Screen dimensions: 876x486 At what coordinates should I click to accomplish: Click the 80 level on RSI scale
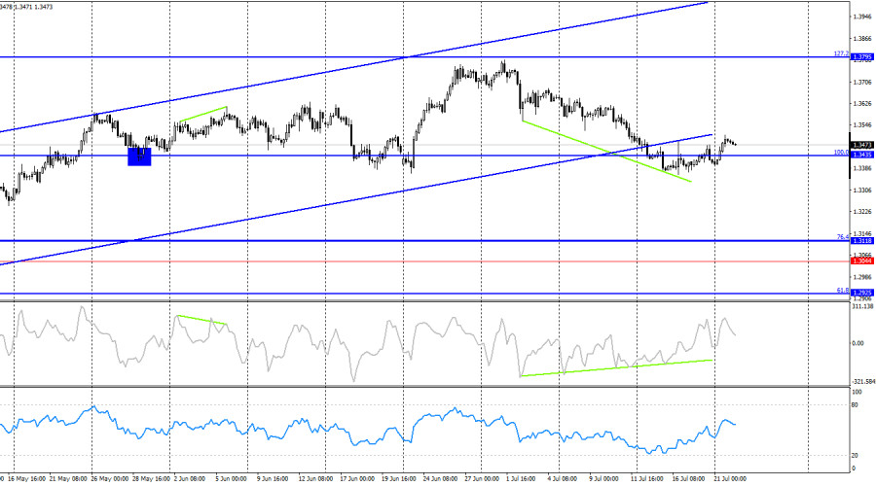click(x=855, y=405)
